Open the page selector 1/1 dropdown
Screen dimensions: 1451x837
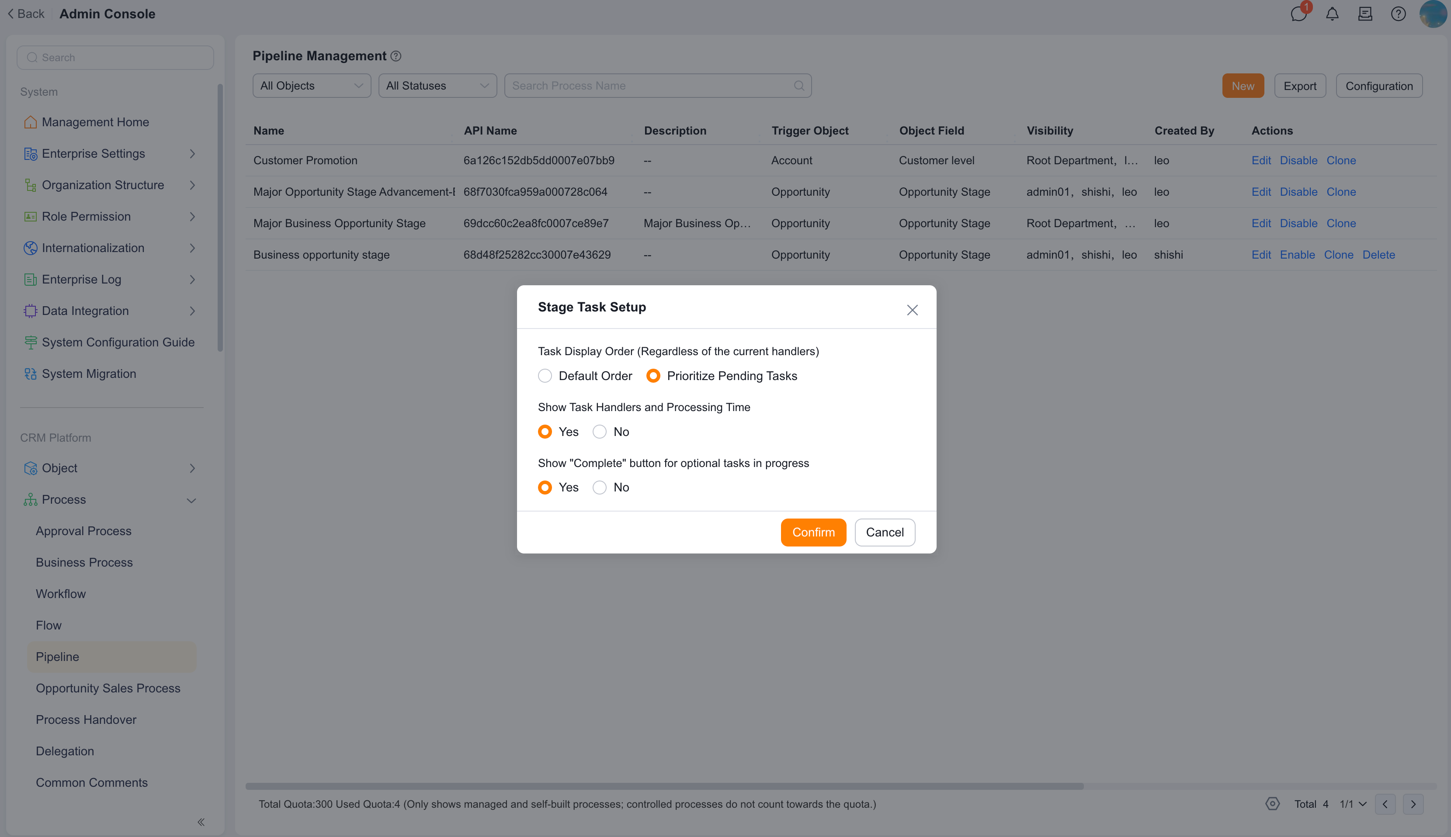click(1353, 804)
